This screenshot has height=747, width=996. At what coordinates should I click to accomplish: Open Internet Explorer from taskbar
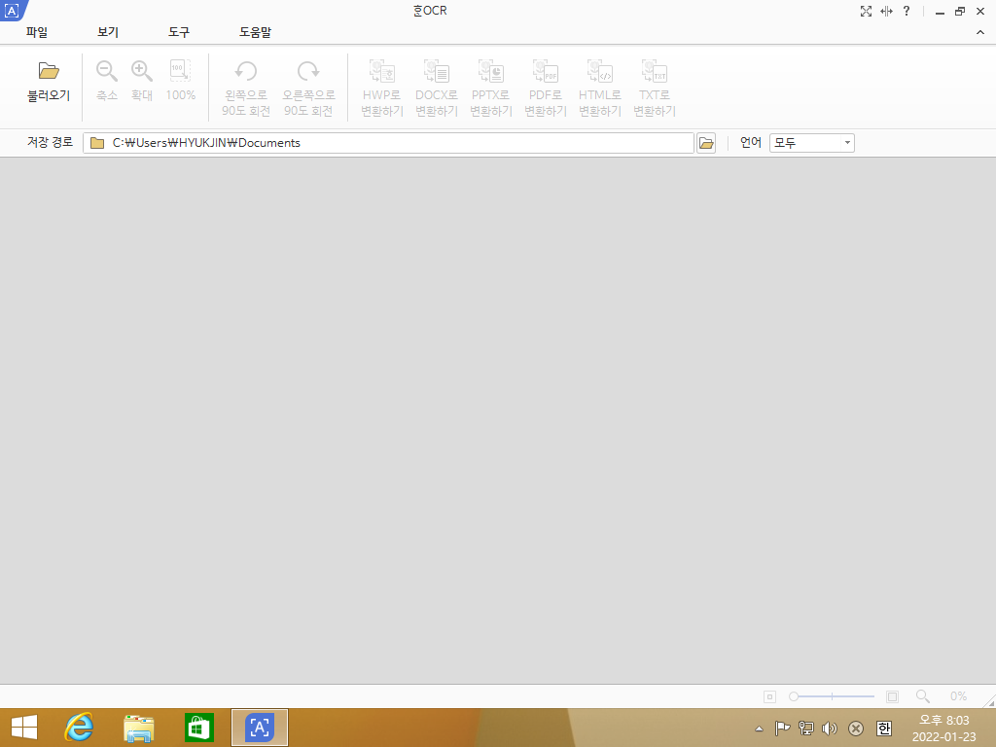(x=80, y=728)
